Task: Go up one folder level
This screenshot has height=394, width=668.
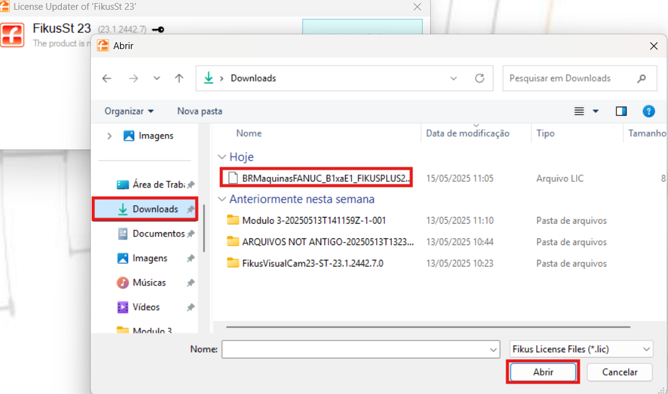Action: tap(179, 78)
